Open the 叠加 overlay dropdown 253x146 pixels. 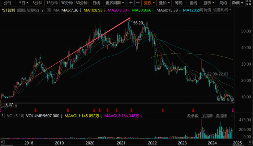click(164, 3)
